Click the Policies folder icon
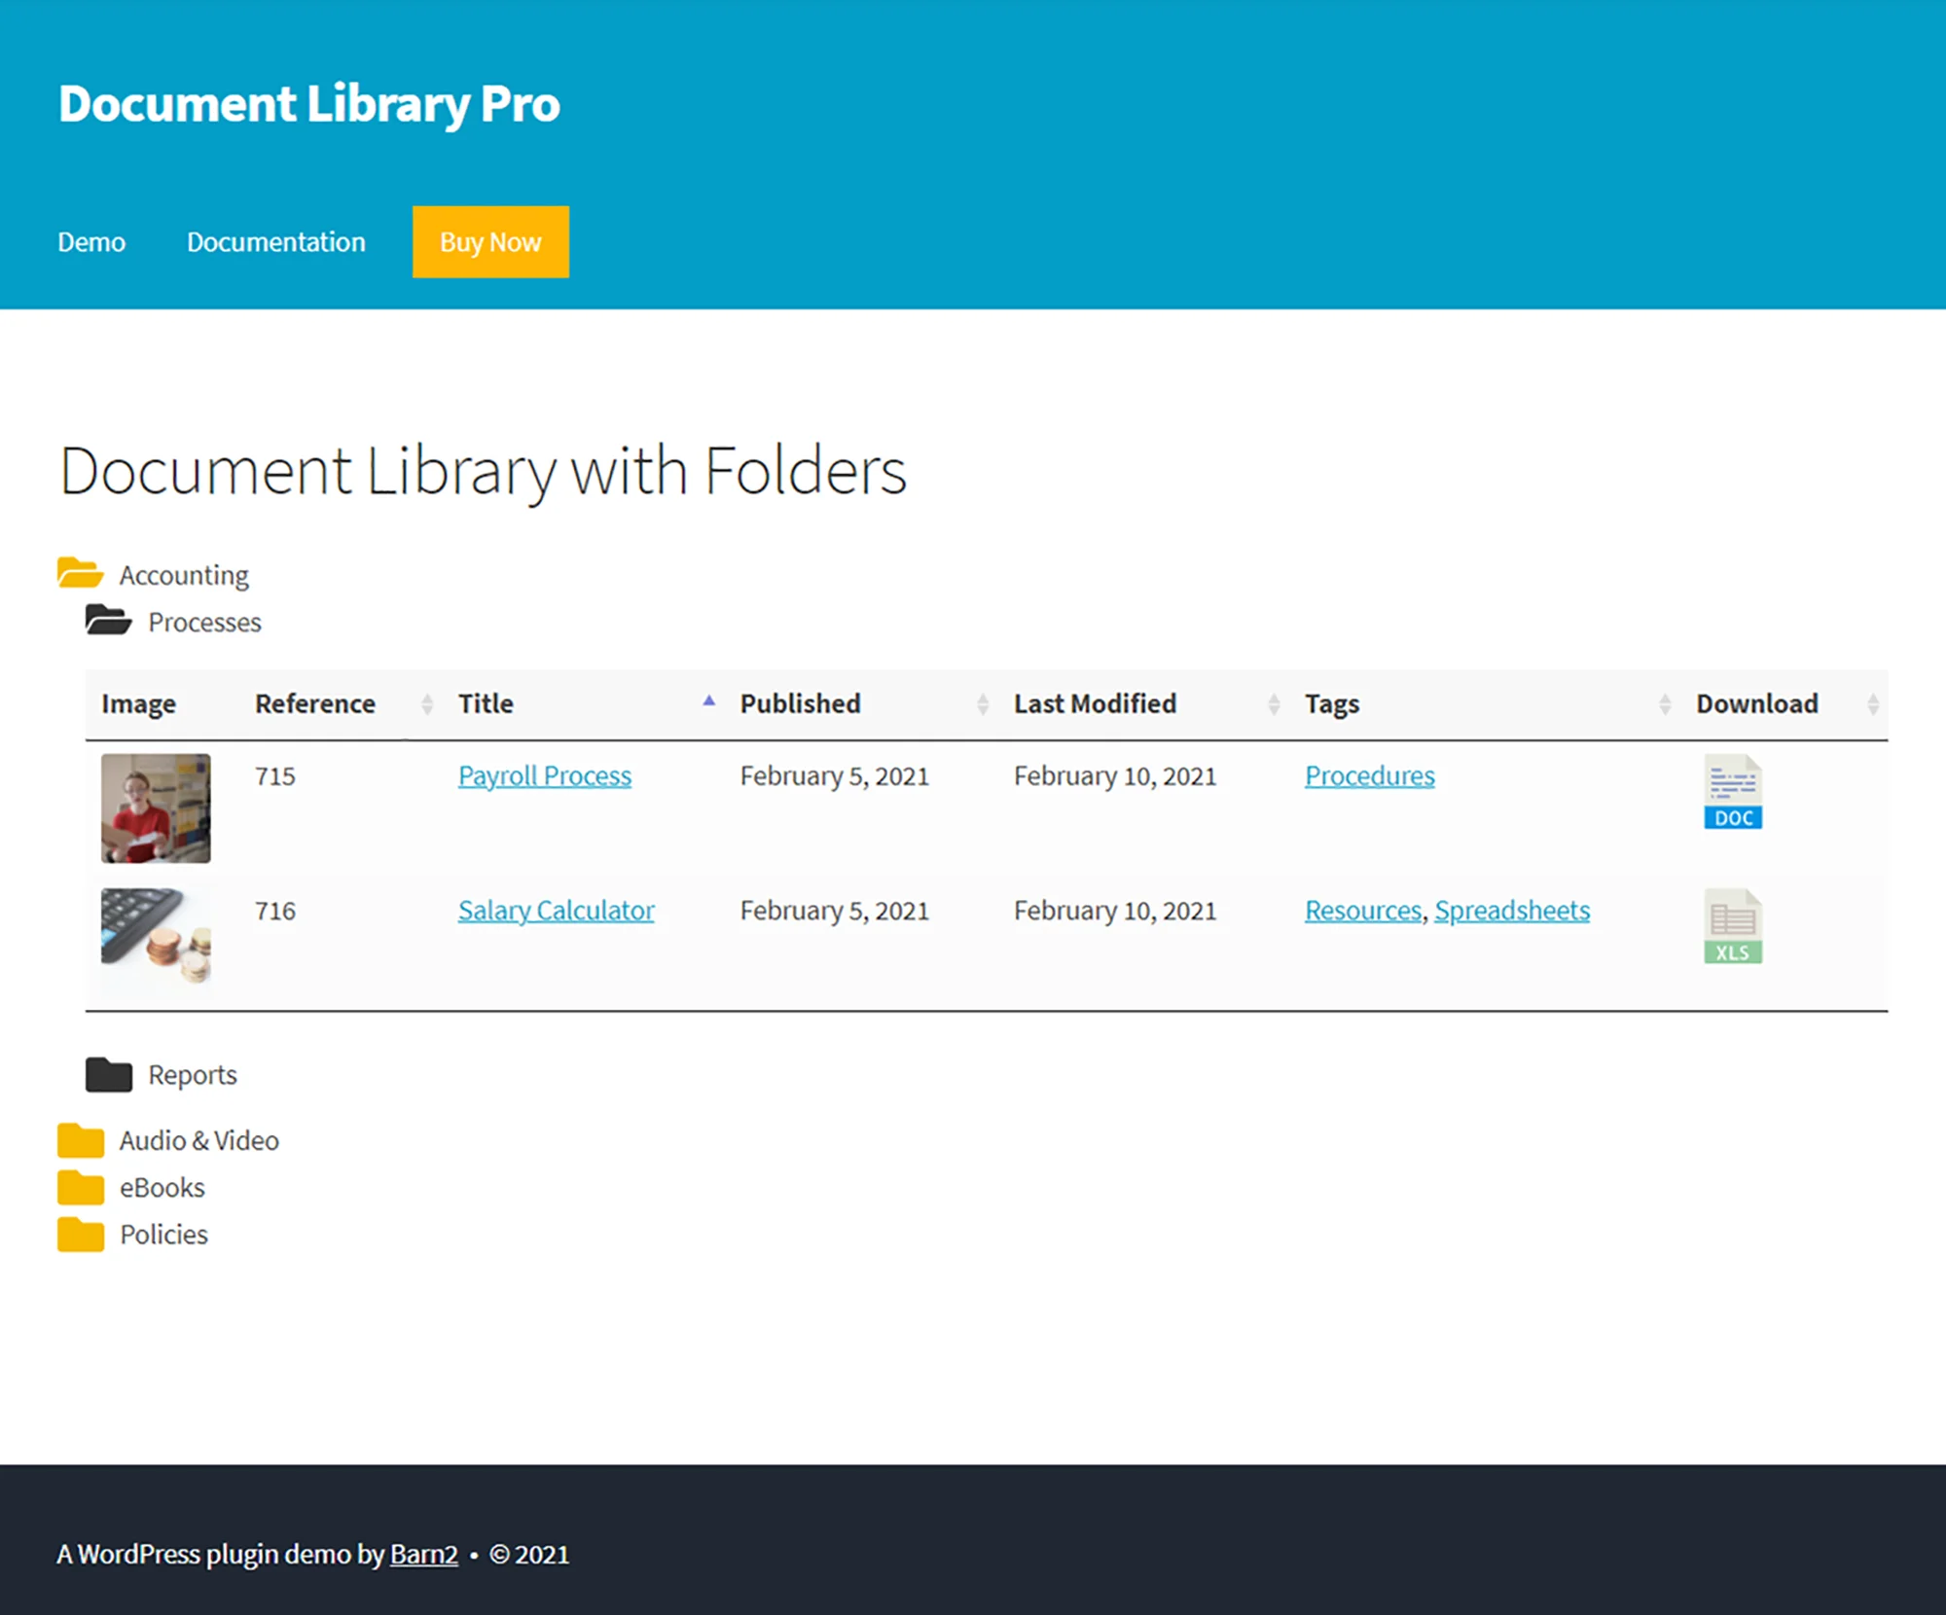The width and height of the screenshot is (1946, 1615). 80,1234
